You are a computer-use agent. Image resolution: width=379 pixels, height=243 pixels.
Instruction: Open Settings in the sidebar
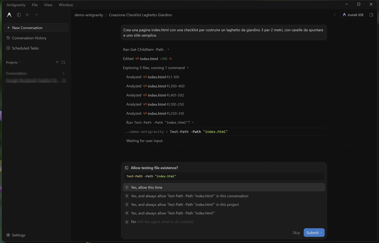pyautogui.click(x=16, y=235)
